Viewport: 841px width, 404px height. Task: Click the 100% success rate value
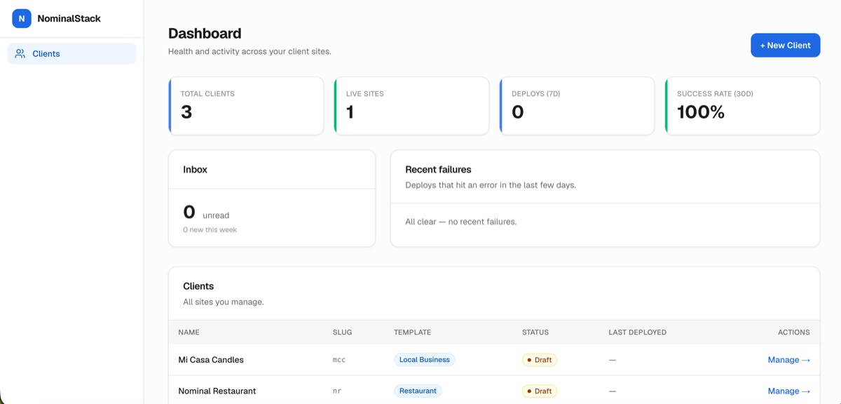701,112
